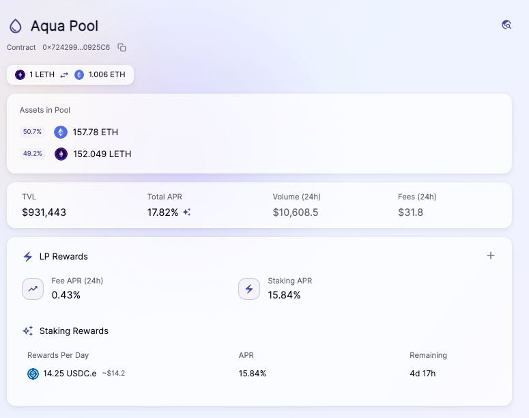Click the Assets in Pool heading
The image size is (529, 418).
(45, 110)
